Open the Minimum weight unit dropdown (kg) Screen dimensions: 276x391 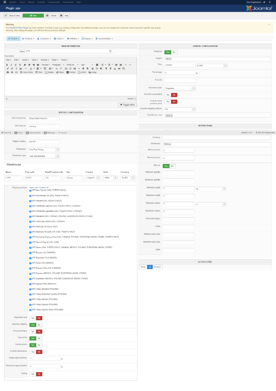[x=210, y=189]
